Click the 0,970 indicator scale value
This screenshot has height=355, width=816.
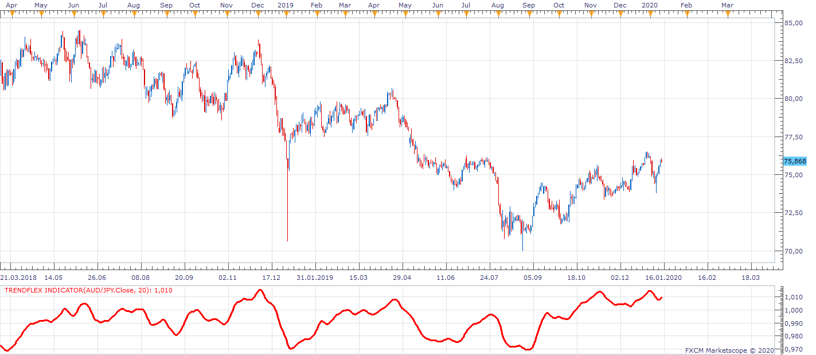(793, 349)
